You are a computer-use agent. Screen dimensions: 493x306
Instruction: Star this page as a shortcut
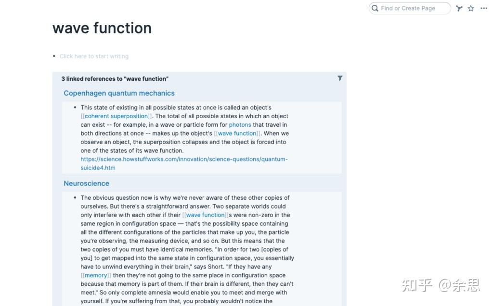pyautogui.click(x=471, y=8)
